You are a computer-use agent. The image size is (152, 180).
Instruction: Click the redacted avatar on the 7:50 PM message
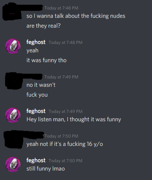14,140
